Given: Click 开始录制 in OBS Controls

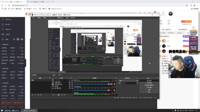Looking at the screenshot, I should point(149,83).
